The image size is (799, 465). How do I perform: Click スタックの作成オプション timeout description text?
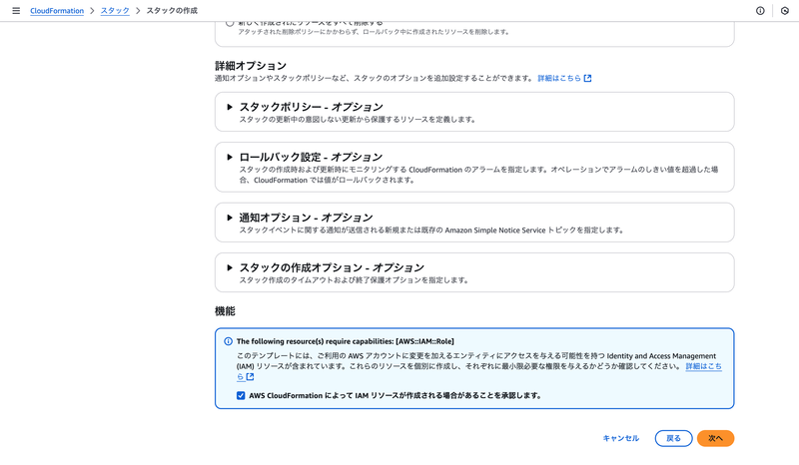355,280
